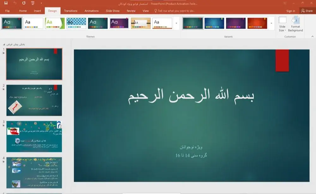This screenshot has height=194, width=316.
Task: Expand the Themes gallery dropdown
Action: click(x=176, y=23)
